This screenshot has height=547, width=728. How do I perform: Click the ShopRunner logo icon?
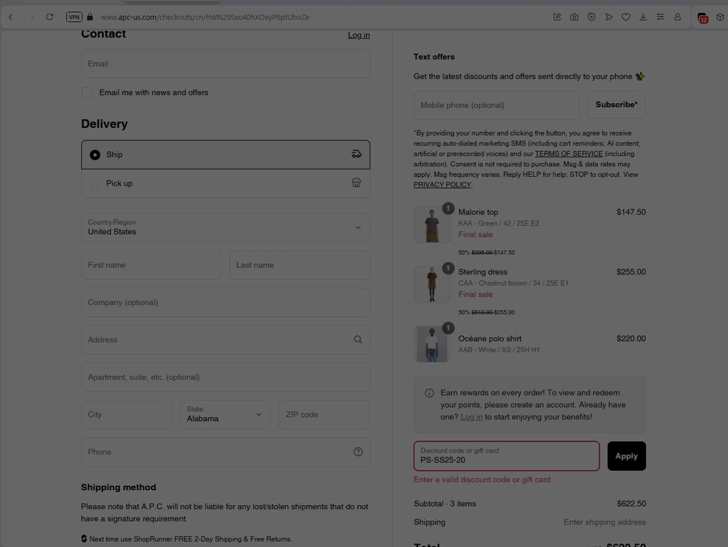(84, 539)
